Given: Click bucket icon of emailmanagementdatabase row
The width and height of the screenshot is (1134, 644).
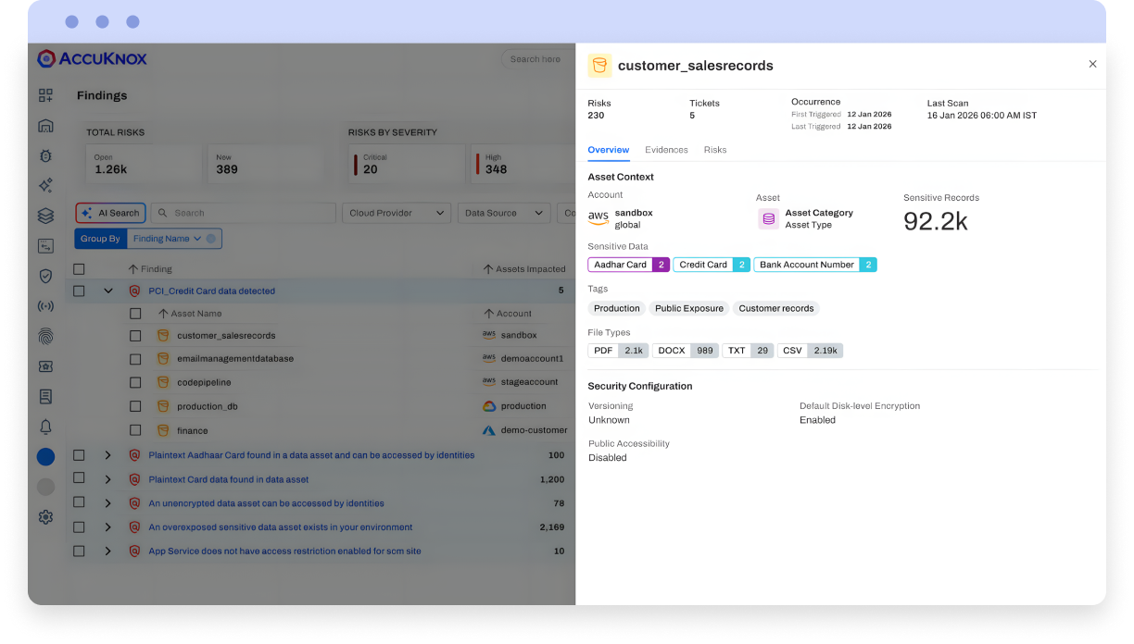Looking at the screenshot, I should tap(163, 358).
